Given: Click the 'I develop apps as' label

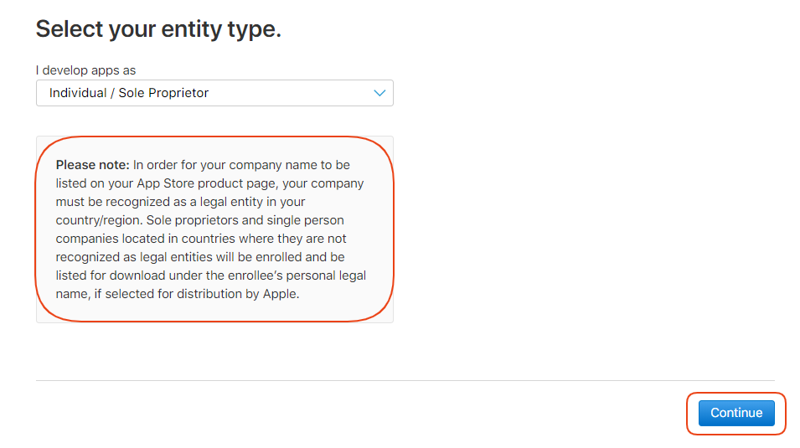Looking at the screenshot, I should (x=85, y=70).
